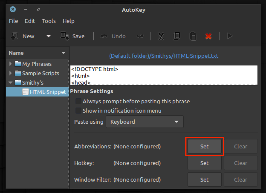Click Set for Window Filter
The image size is (266, 193).
click(x=205, y=180)
